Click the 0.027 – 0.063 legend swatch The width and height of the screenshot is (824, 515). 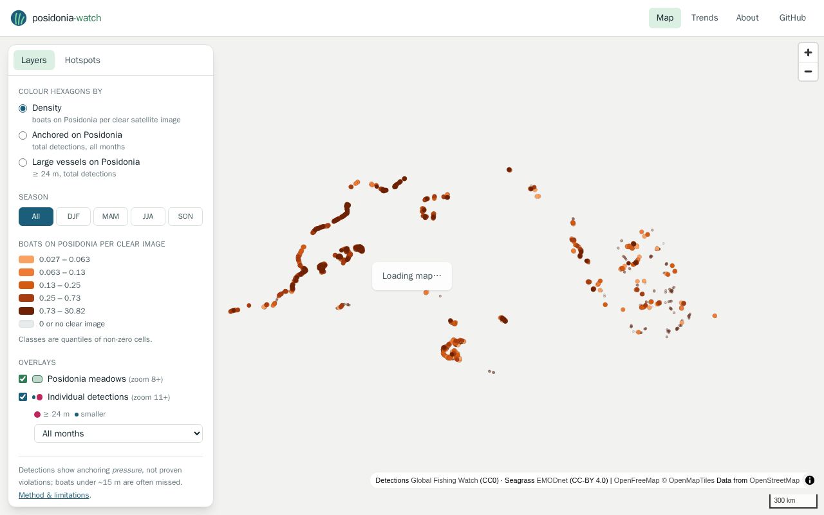[26, 259]
